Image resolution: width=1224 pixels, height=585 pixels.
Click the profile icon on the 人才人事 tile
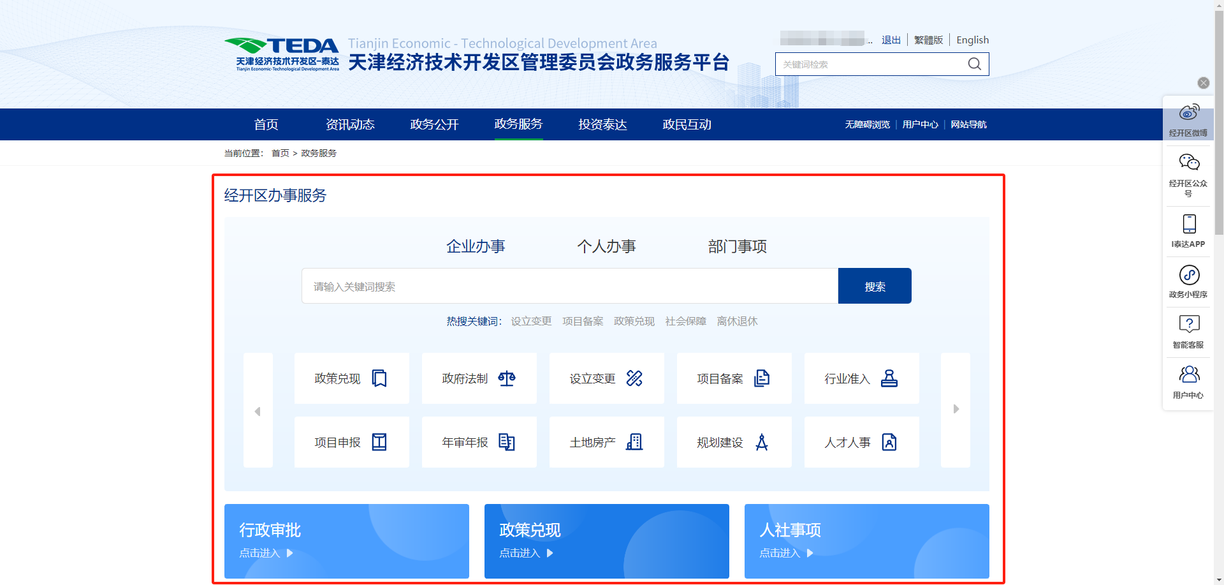tap(889, 442)
